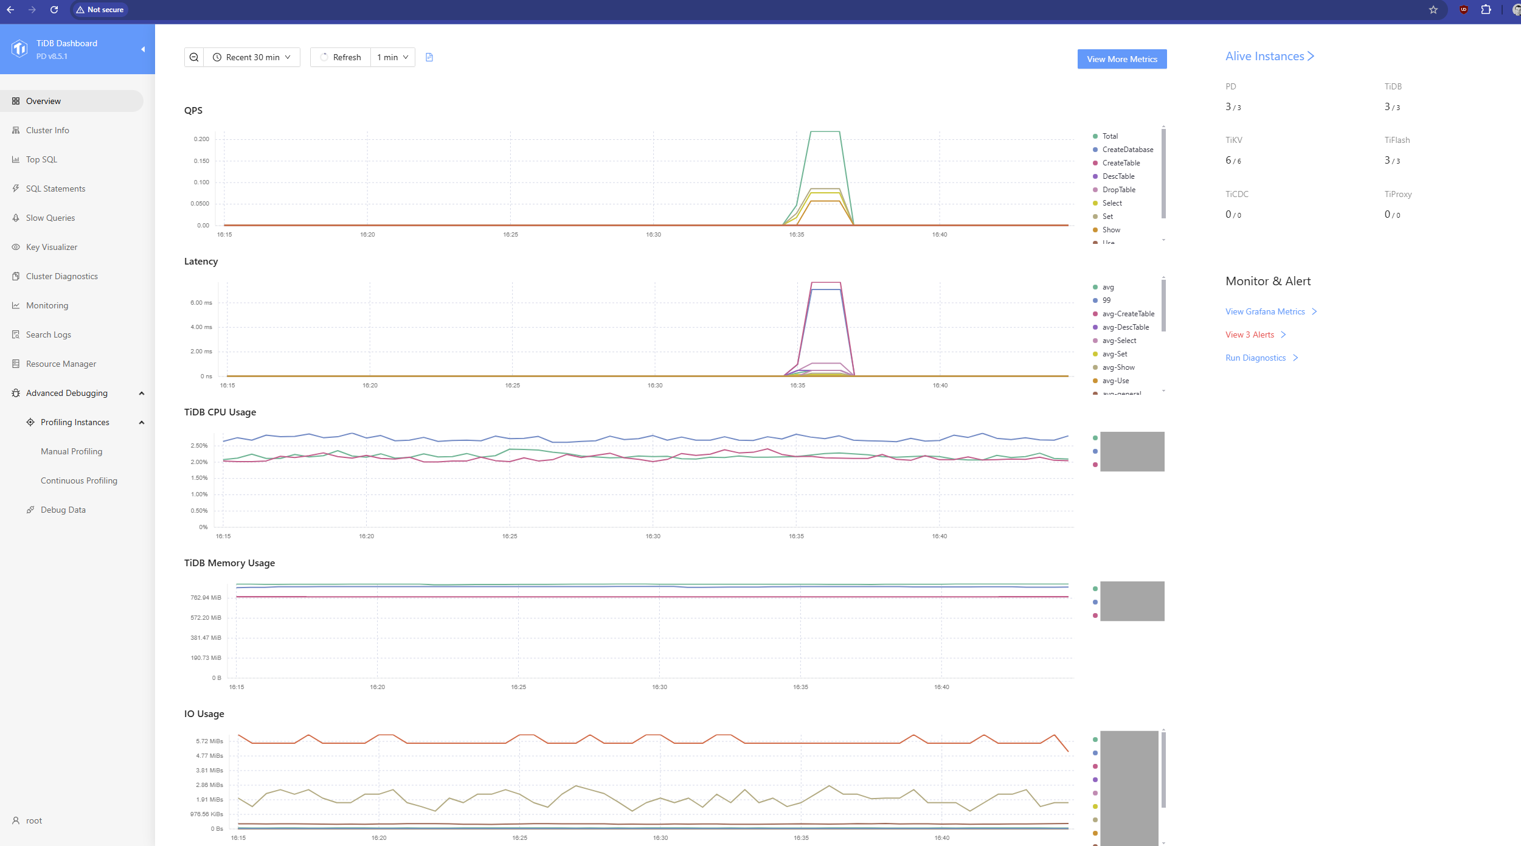Click browser back arrow
The height and width of the screenshot is (846, 1521).
pyautogui.click(x=10, y=10)
